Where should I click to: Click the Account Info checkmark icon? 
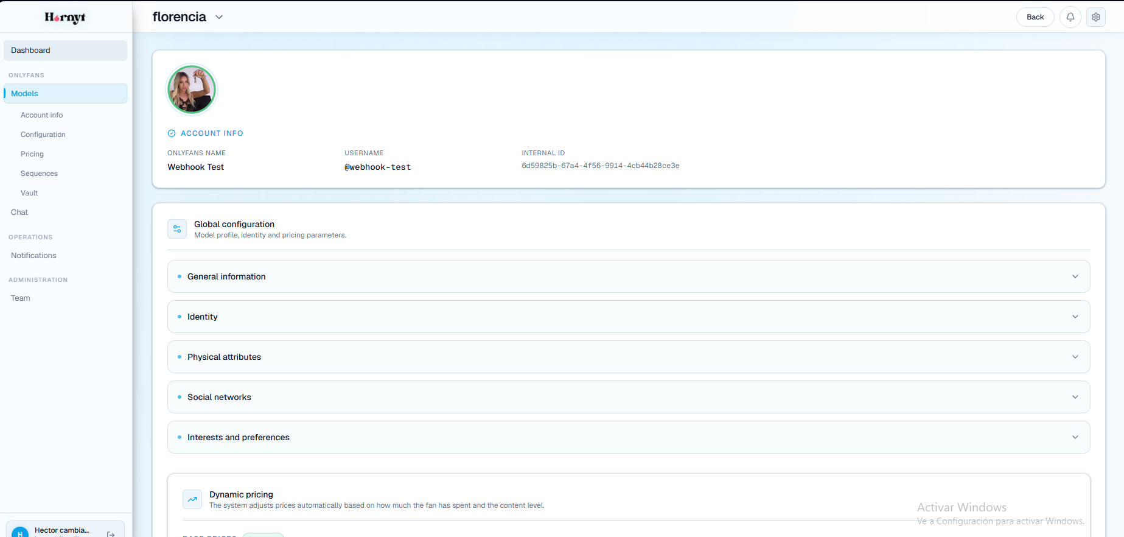coord(172,133)
